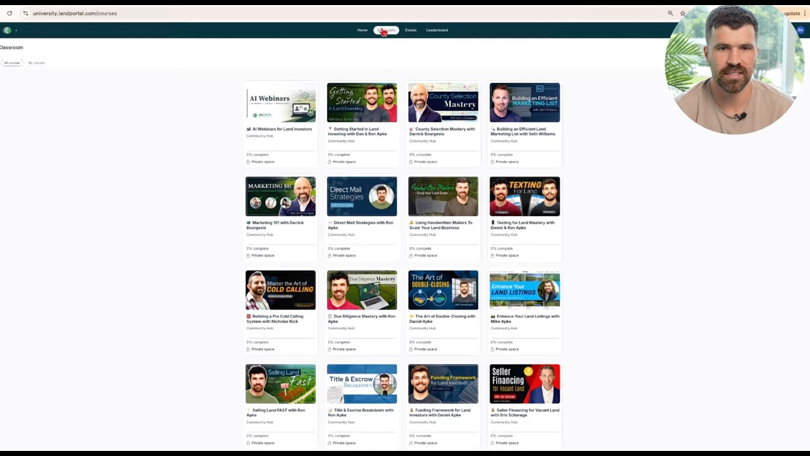Viewport: 810px width, 456px height.
Task: Click the browser update button
Action: pyautogui.click(x=792, y=13)
